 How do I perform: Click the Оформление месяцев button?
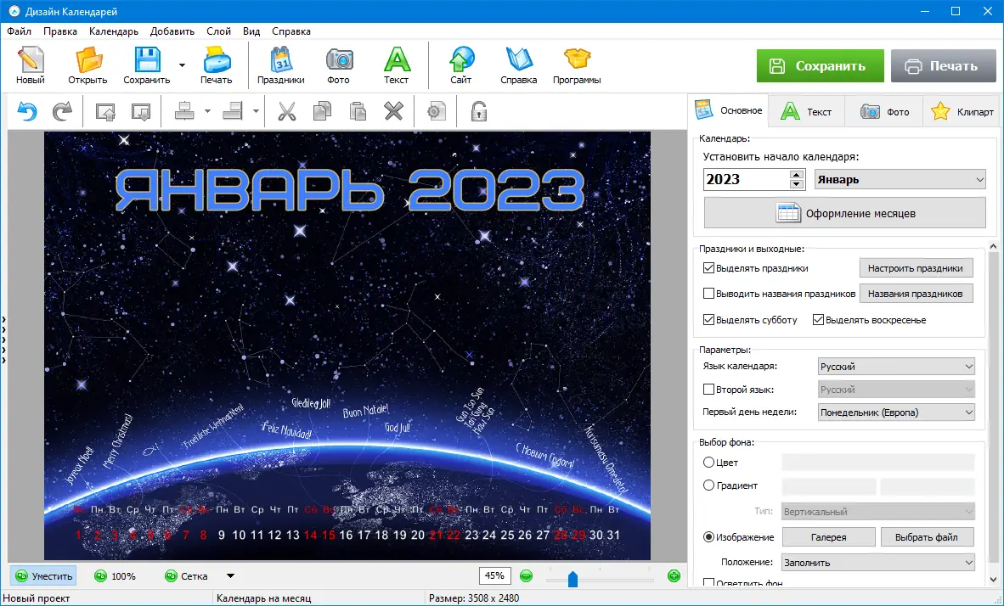844,213
